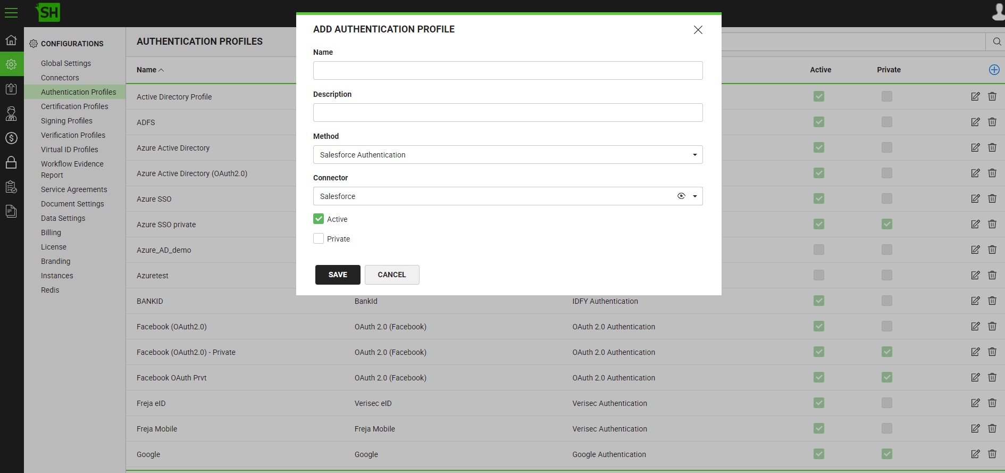Delete the Google profile

tap(992, 454)
